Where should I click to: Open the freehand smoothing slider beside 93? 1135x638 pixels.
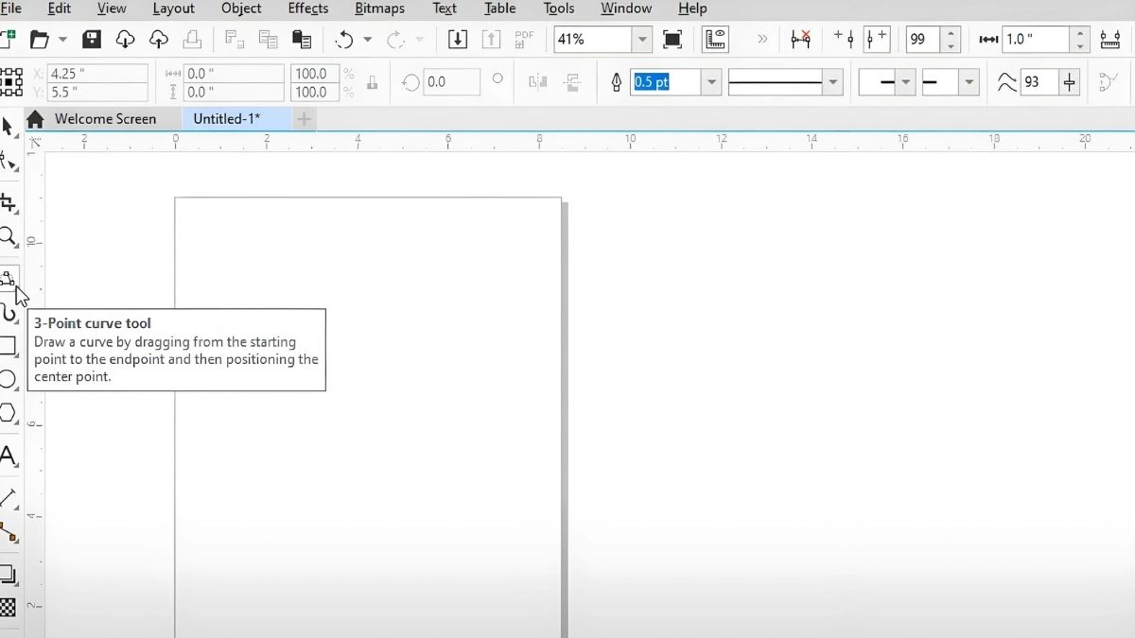click(x=1070, y=82)
